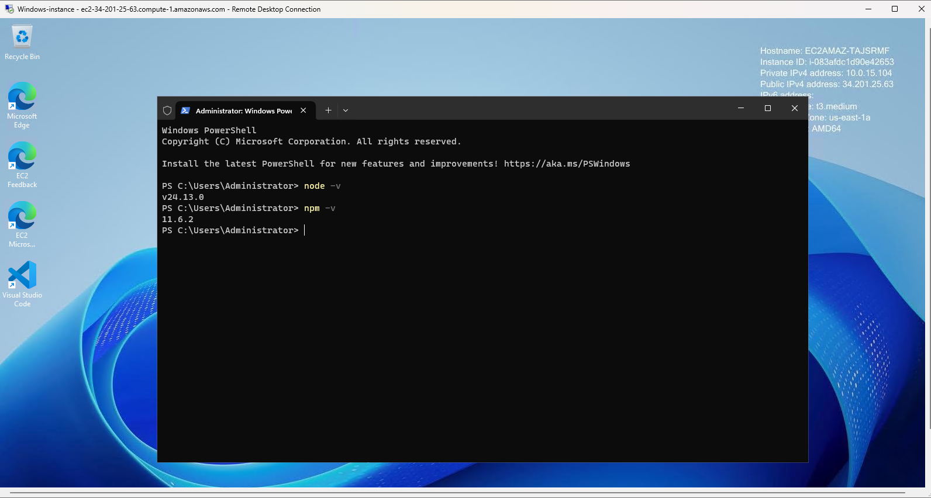Click the PowerShell icon on the terminal tab

185,110
